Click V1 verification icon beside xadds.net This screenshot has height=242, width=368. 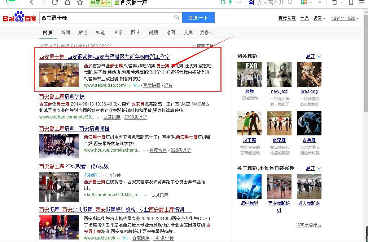tap(125, 238)
